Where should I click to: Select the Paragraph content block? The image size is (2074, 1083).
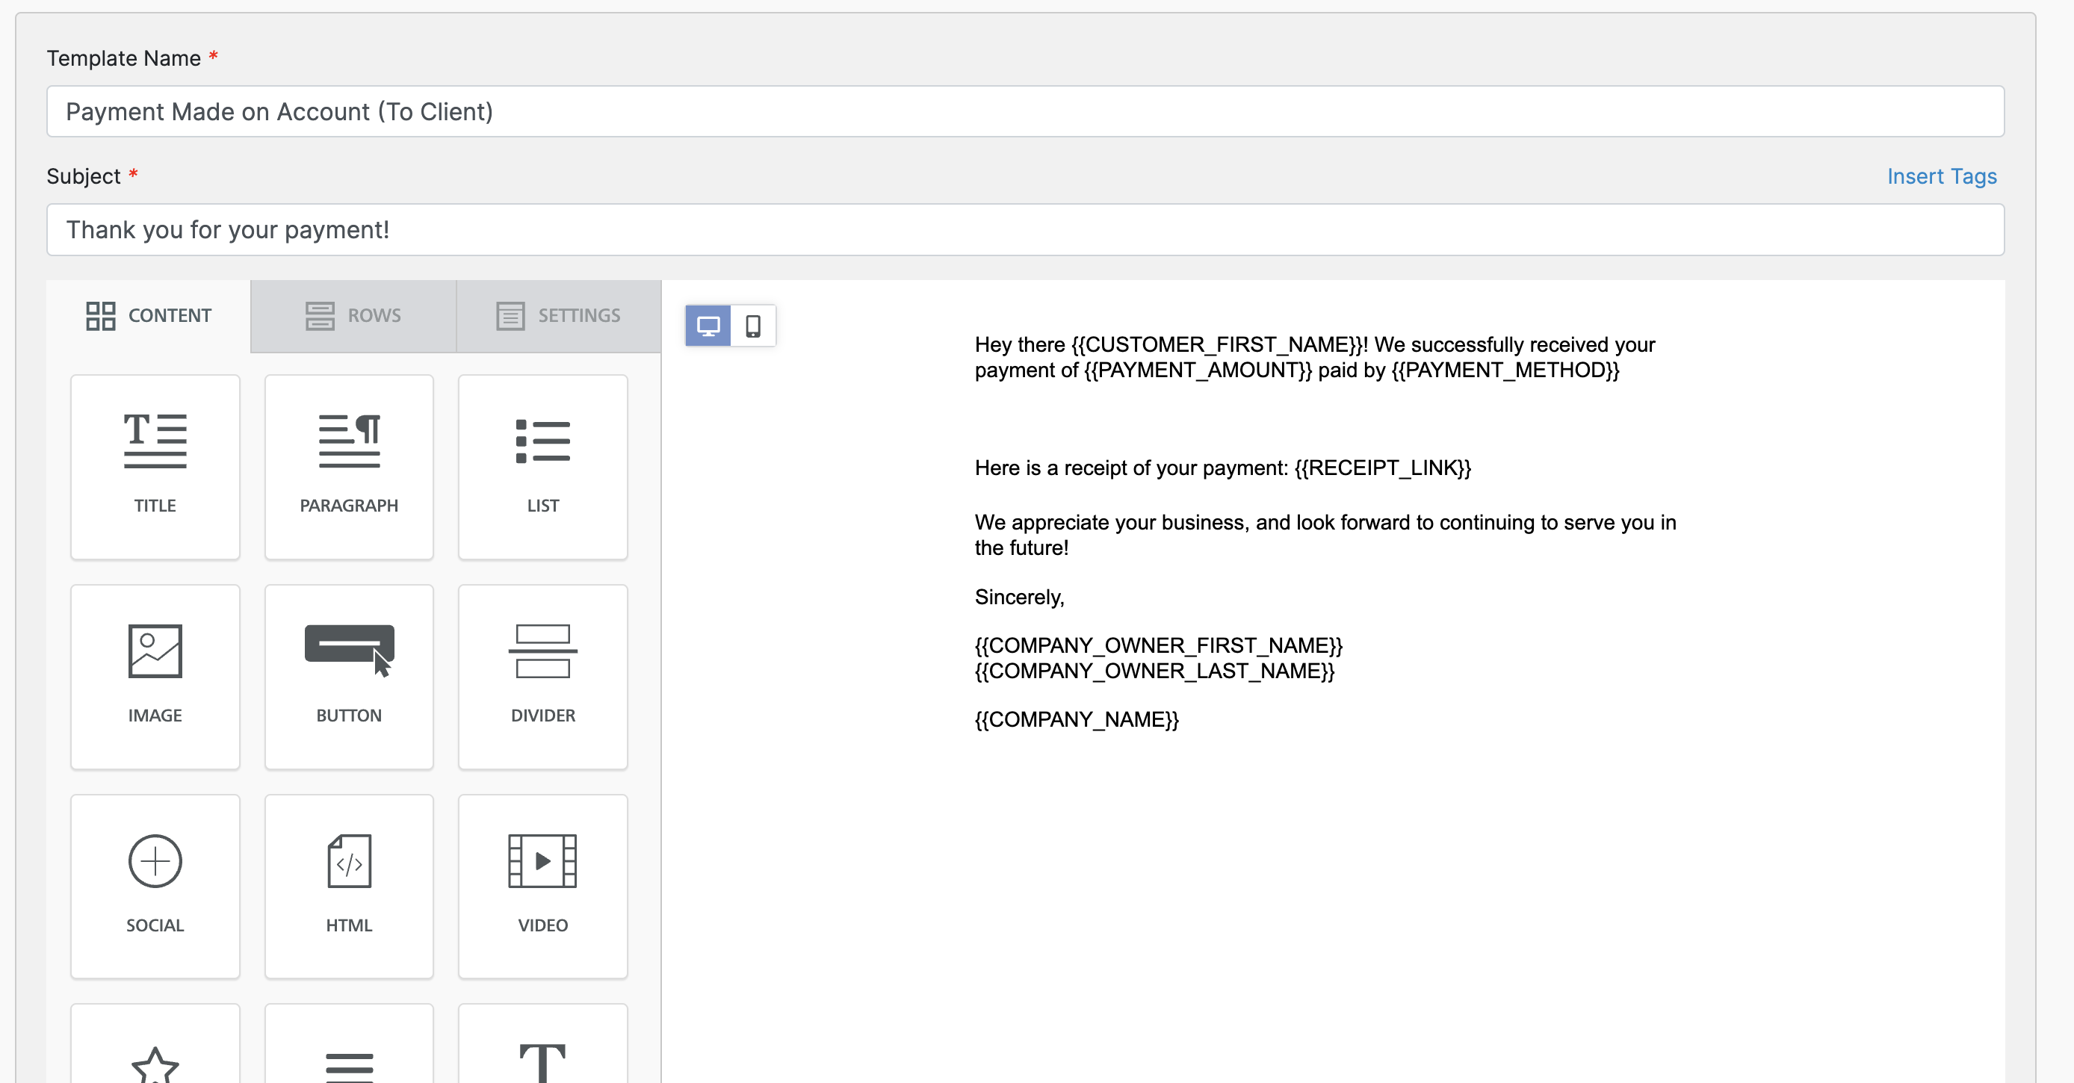pyautogui.click(x=349, y=466)
